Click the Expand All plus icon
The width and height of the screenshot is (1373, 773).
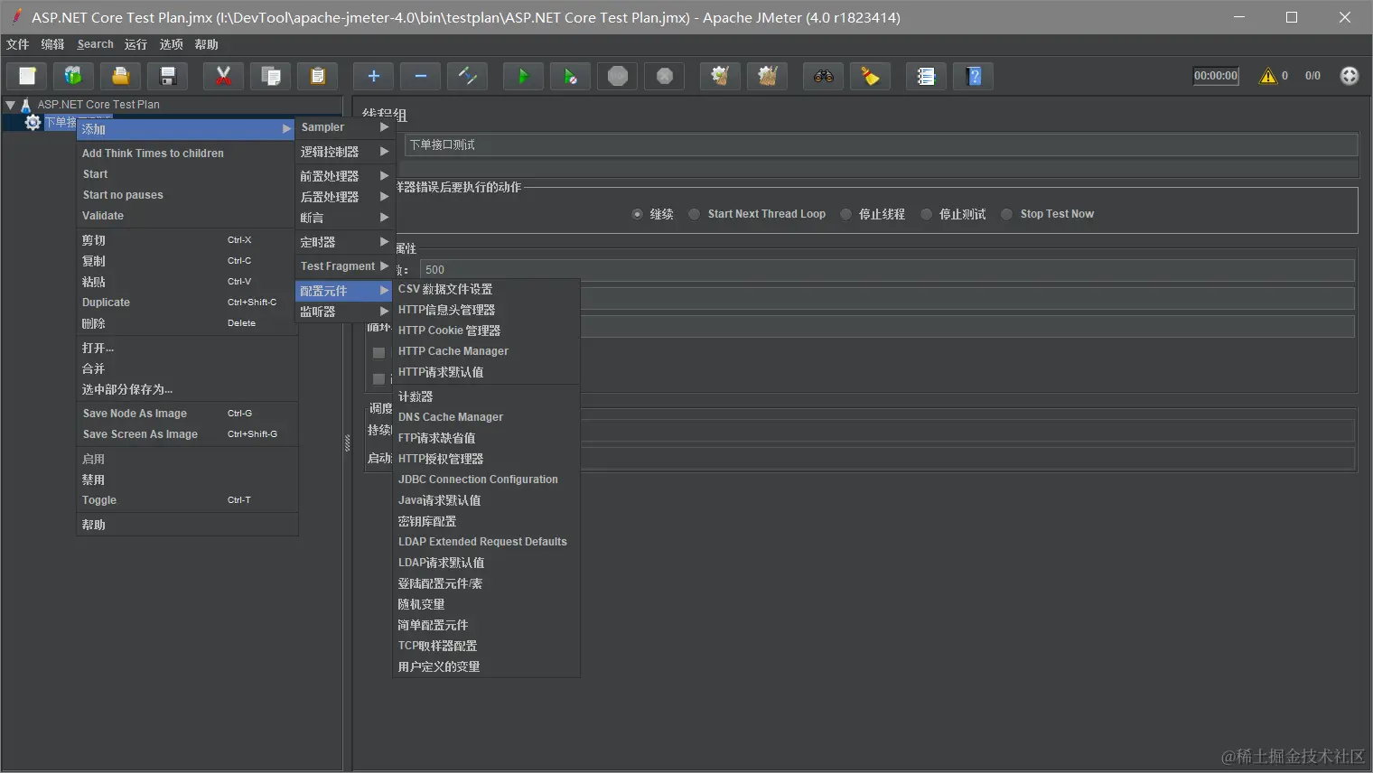pos(373,76)
